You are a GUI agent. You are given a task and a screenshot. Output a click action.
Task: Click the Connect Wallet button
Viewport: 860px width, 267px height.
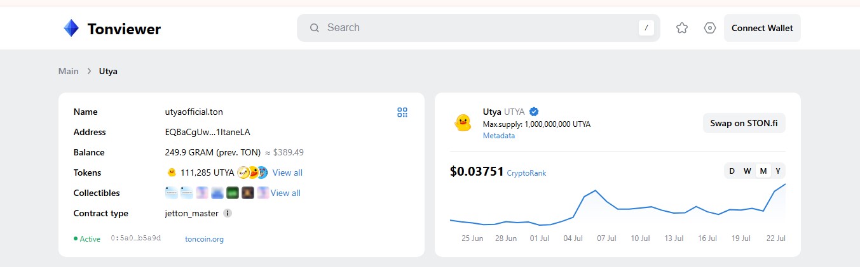coord(762,28)
